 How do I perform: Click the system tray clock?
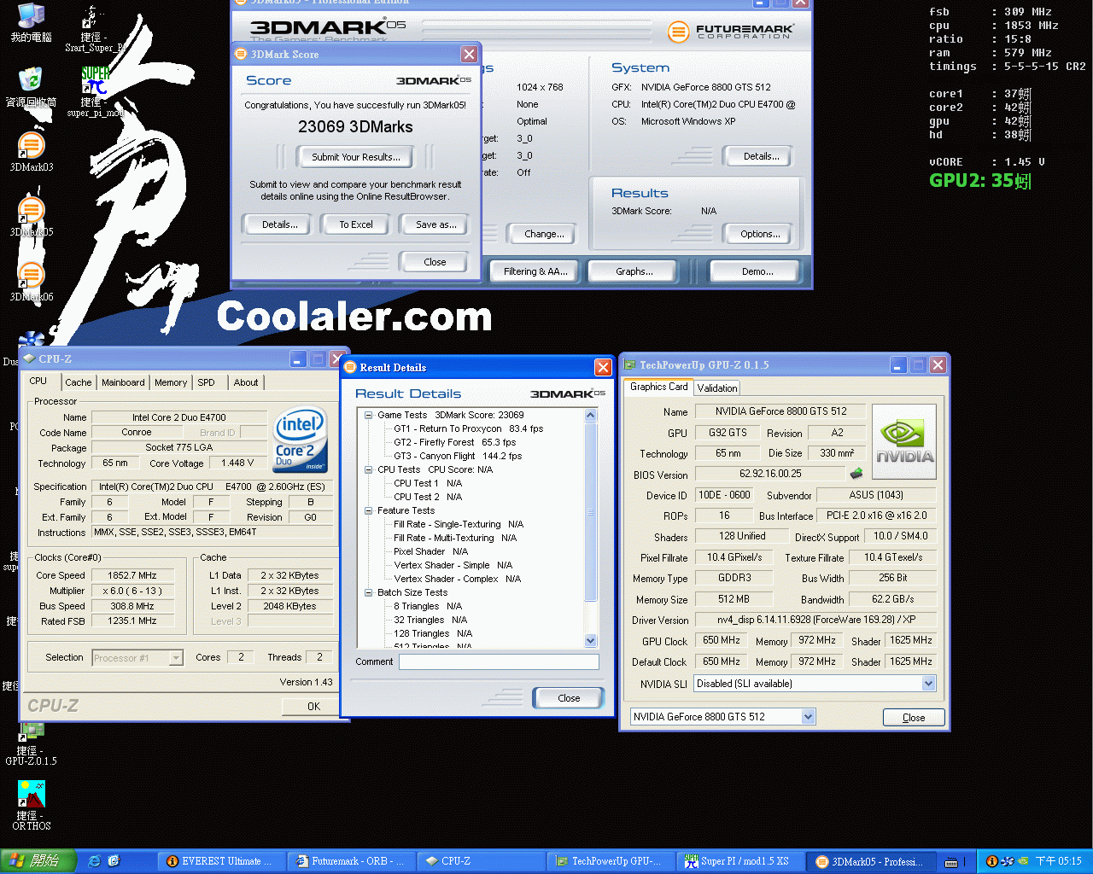click(1058, 861)
